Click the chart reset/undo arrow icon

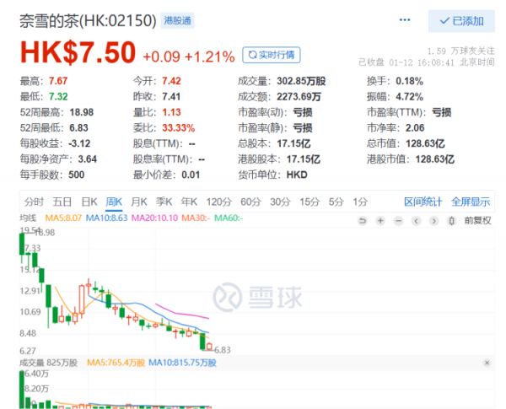(x=363, y=220)
